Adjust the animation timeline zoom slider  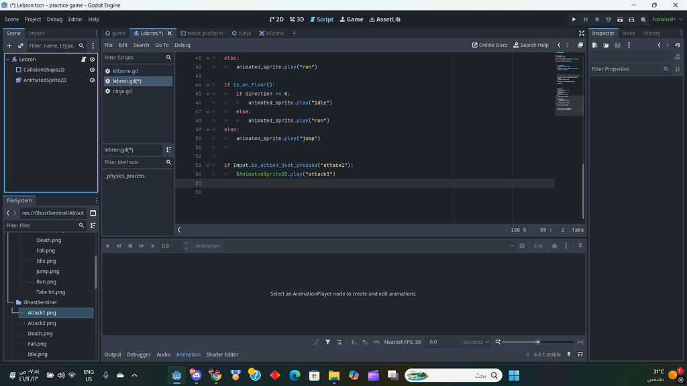click(537, 342)
